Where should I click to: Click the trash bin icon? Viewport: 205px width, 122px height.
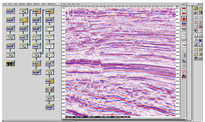tap(200, 49)
